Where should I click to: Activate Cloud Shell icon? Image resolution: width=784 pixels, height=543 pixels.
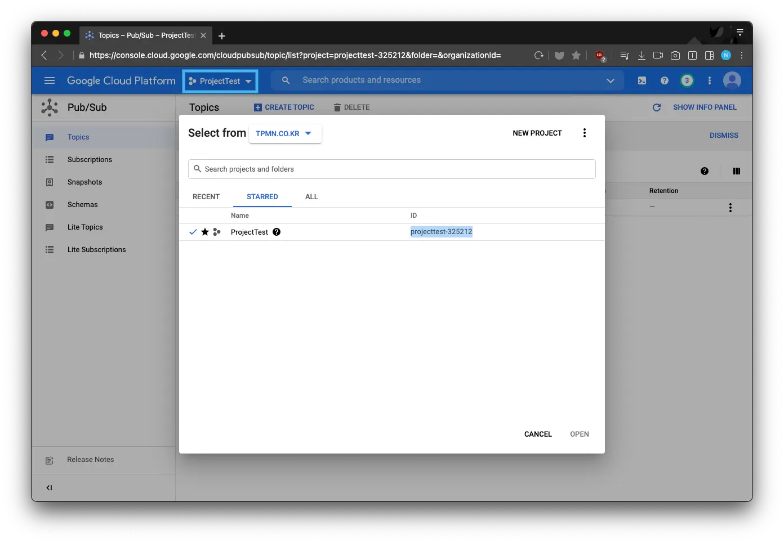(x=642, y=80)
